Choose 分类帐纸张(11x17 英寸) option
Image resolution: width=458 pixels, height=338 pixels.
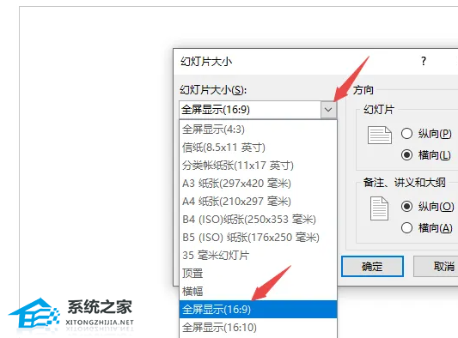258,166
